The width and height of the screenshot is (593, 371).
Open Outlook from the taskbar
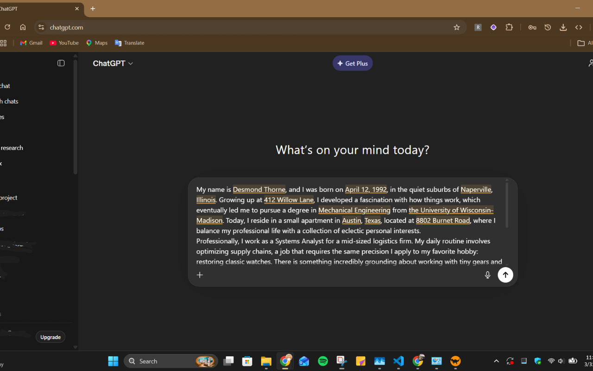304,361
